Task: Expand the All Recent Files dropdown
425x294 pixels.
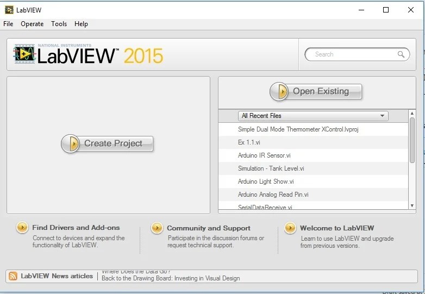Action: pos(313,116)
